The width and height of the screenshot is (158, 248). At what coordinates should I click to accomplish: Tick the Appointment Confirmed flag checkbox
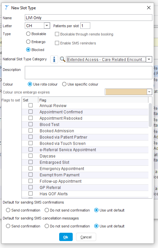[x=31, y=112]
